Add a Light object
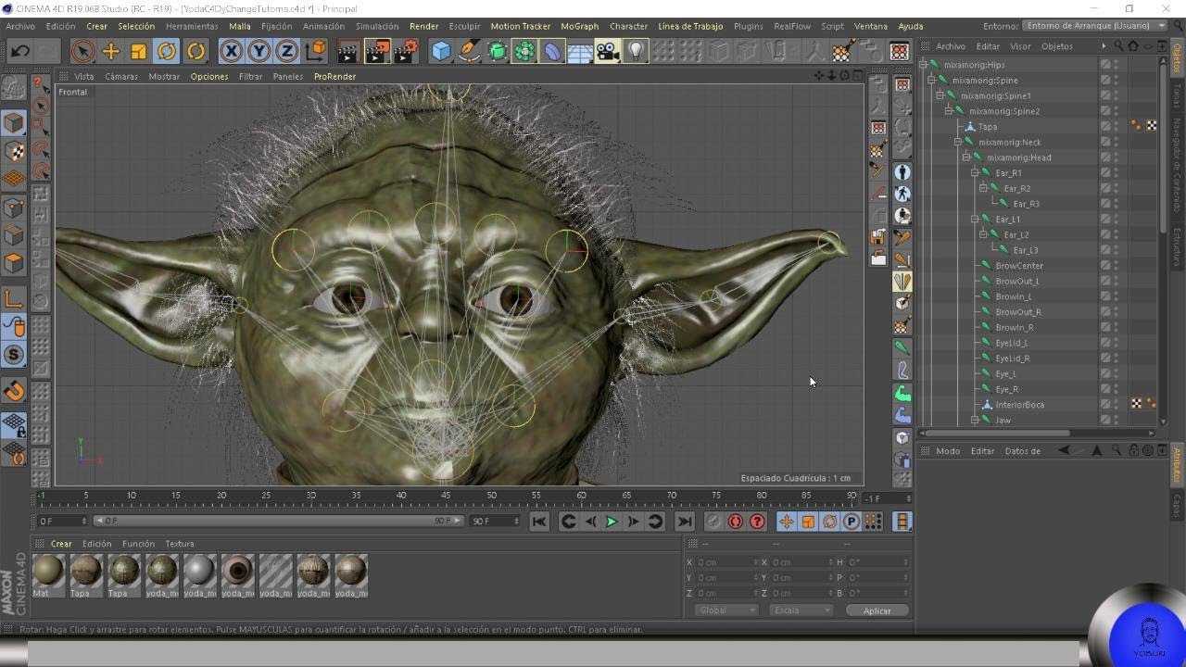Viewport: 1186px width, 667px height. coord(636,51)
